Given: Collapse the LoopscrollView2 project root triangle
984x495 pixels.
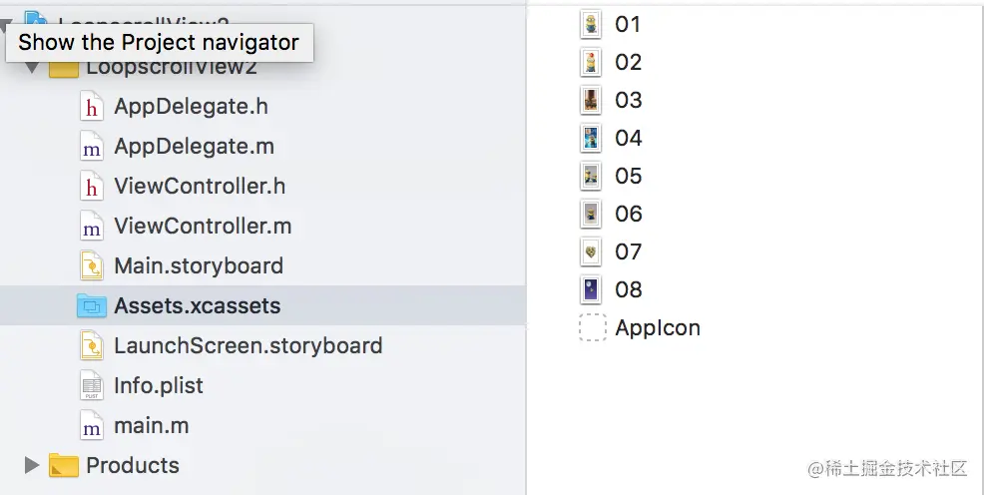Looking at the screenshot, I should [6, 22].
